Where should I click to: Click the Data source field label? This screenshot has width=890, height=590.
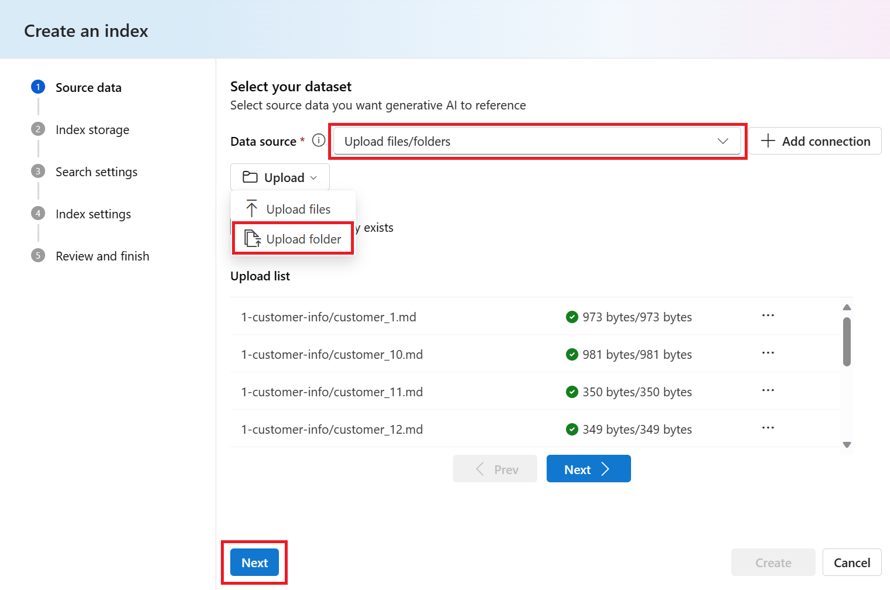click(x=264, y=142)
